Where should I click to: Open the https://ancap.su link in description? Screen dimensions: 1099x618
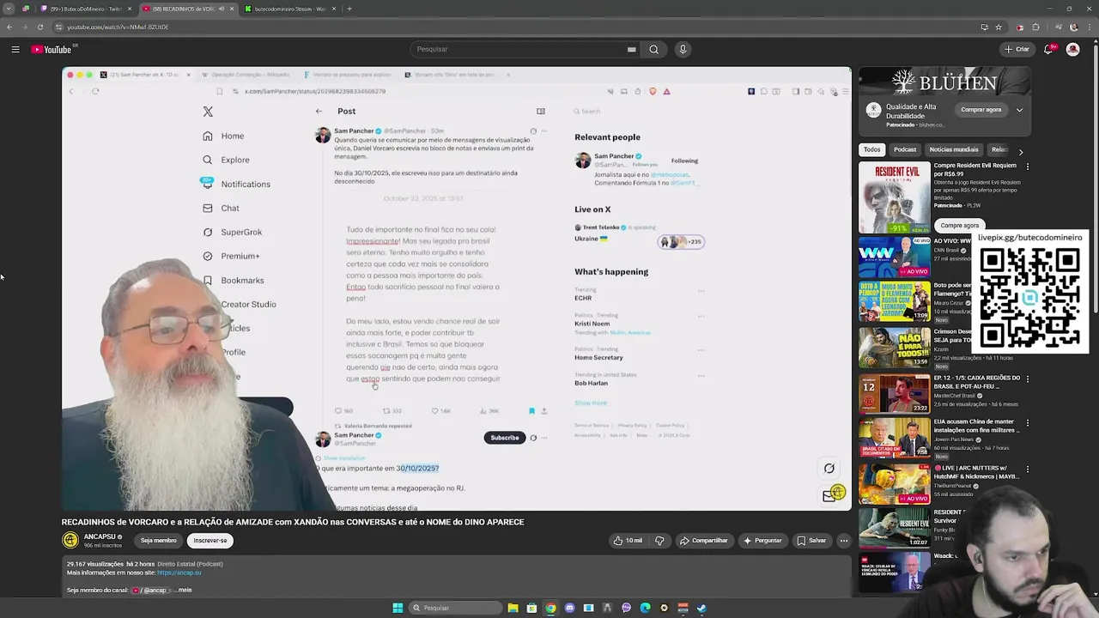(179, 573)
